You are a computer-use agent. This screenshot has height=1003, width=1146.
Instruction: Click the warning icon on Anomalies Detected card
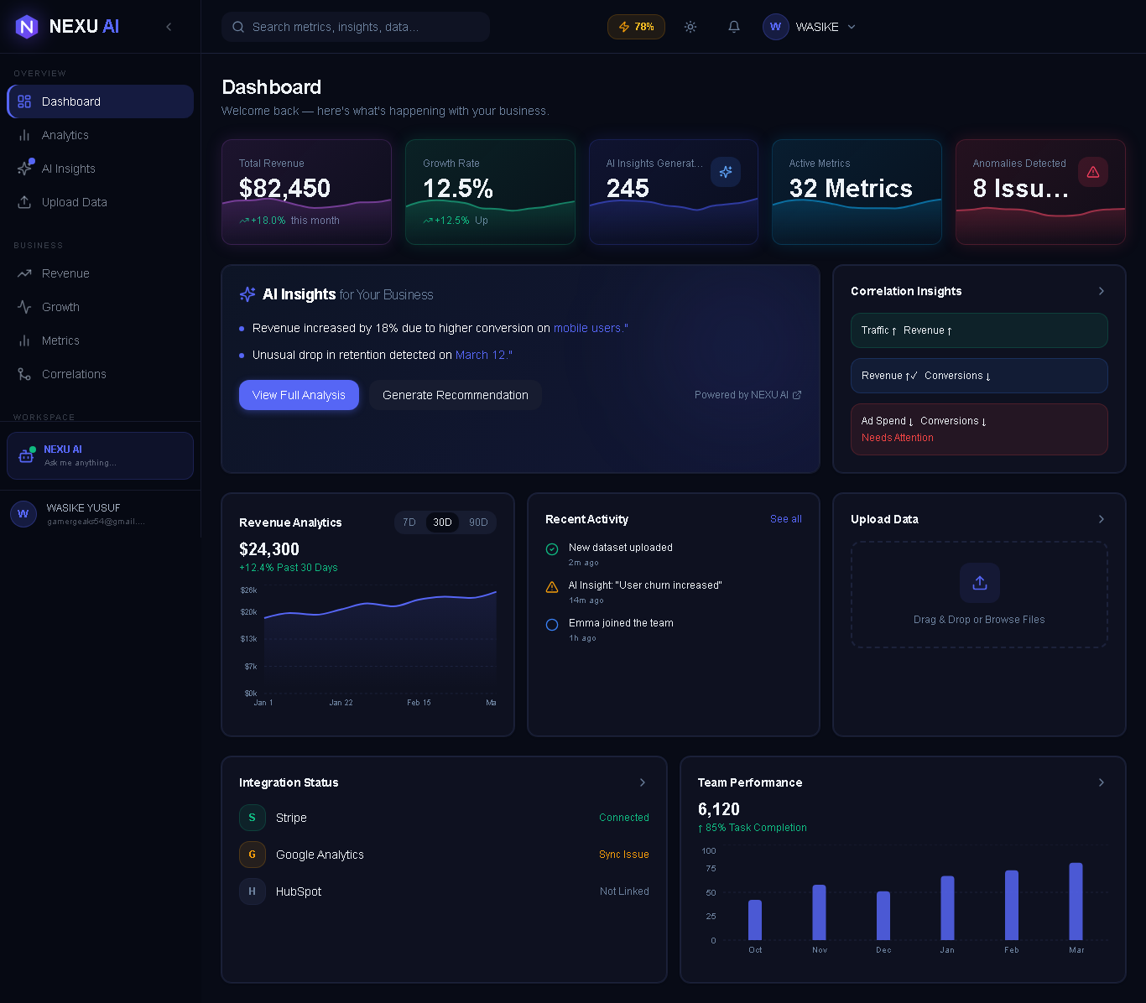[1093, 172]
